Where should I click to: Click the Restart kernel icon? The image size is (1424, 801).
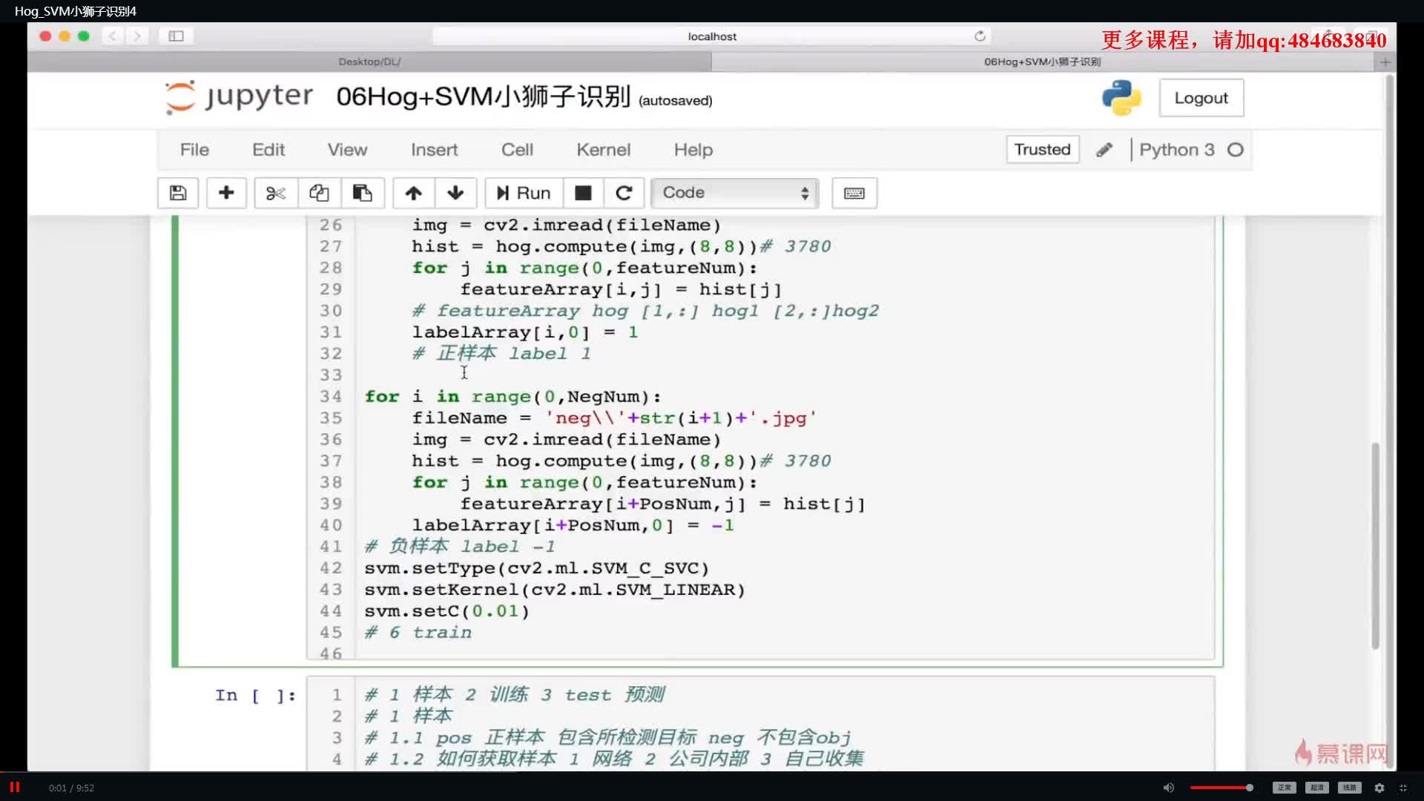coord(624,193)
